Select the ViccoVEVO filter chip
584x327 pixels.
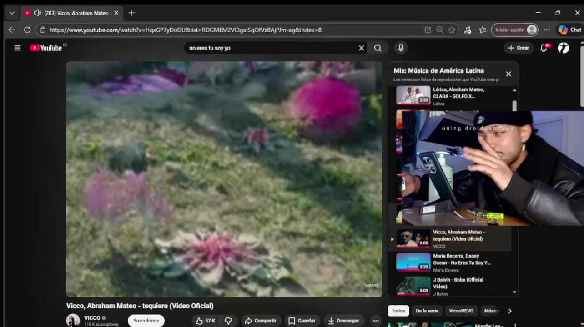(461, 311)
